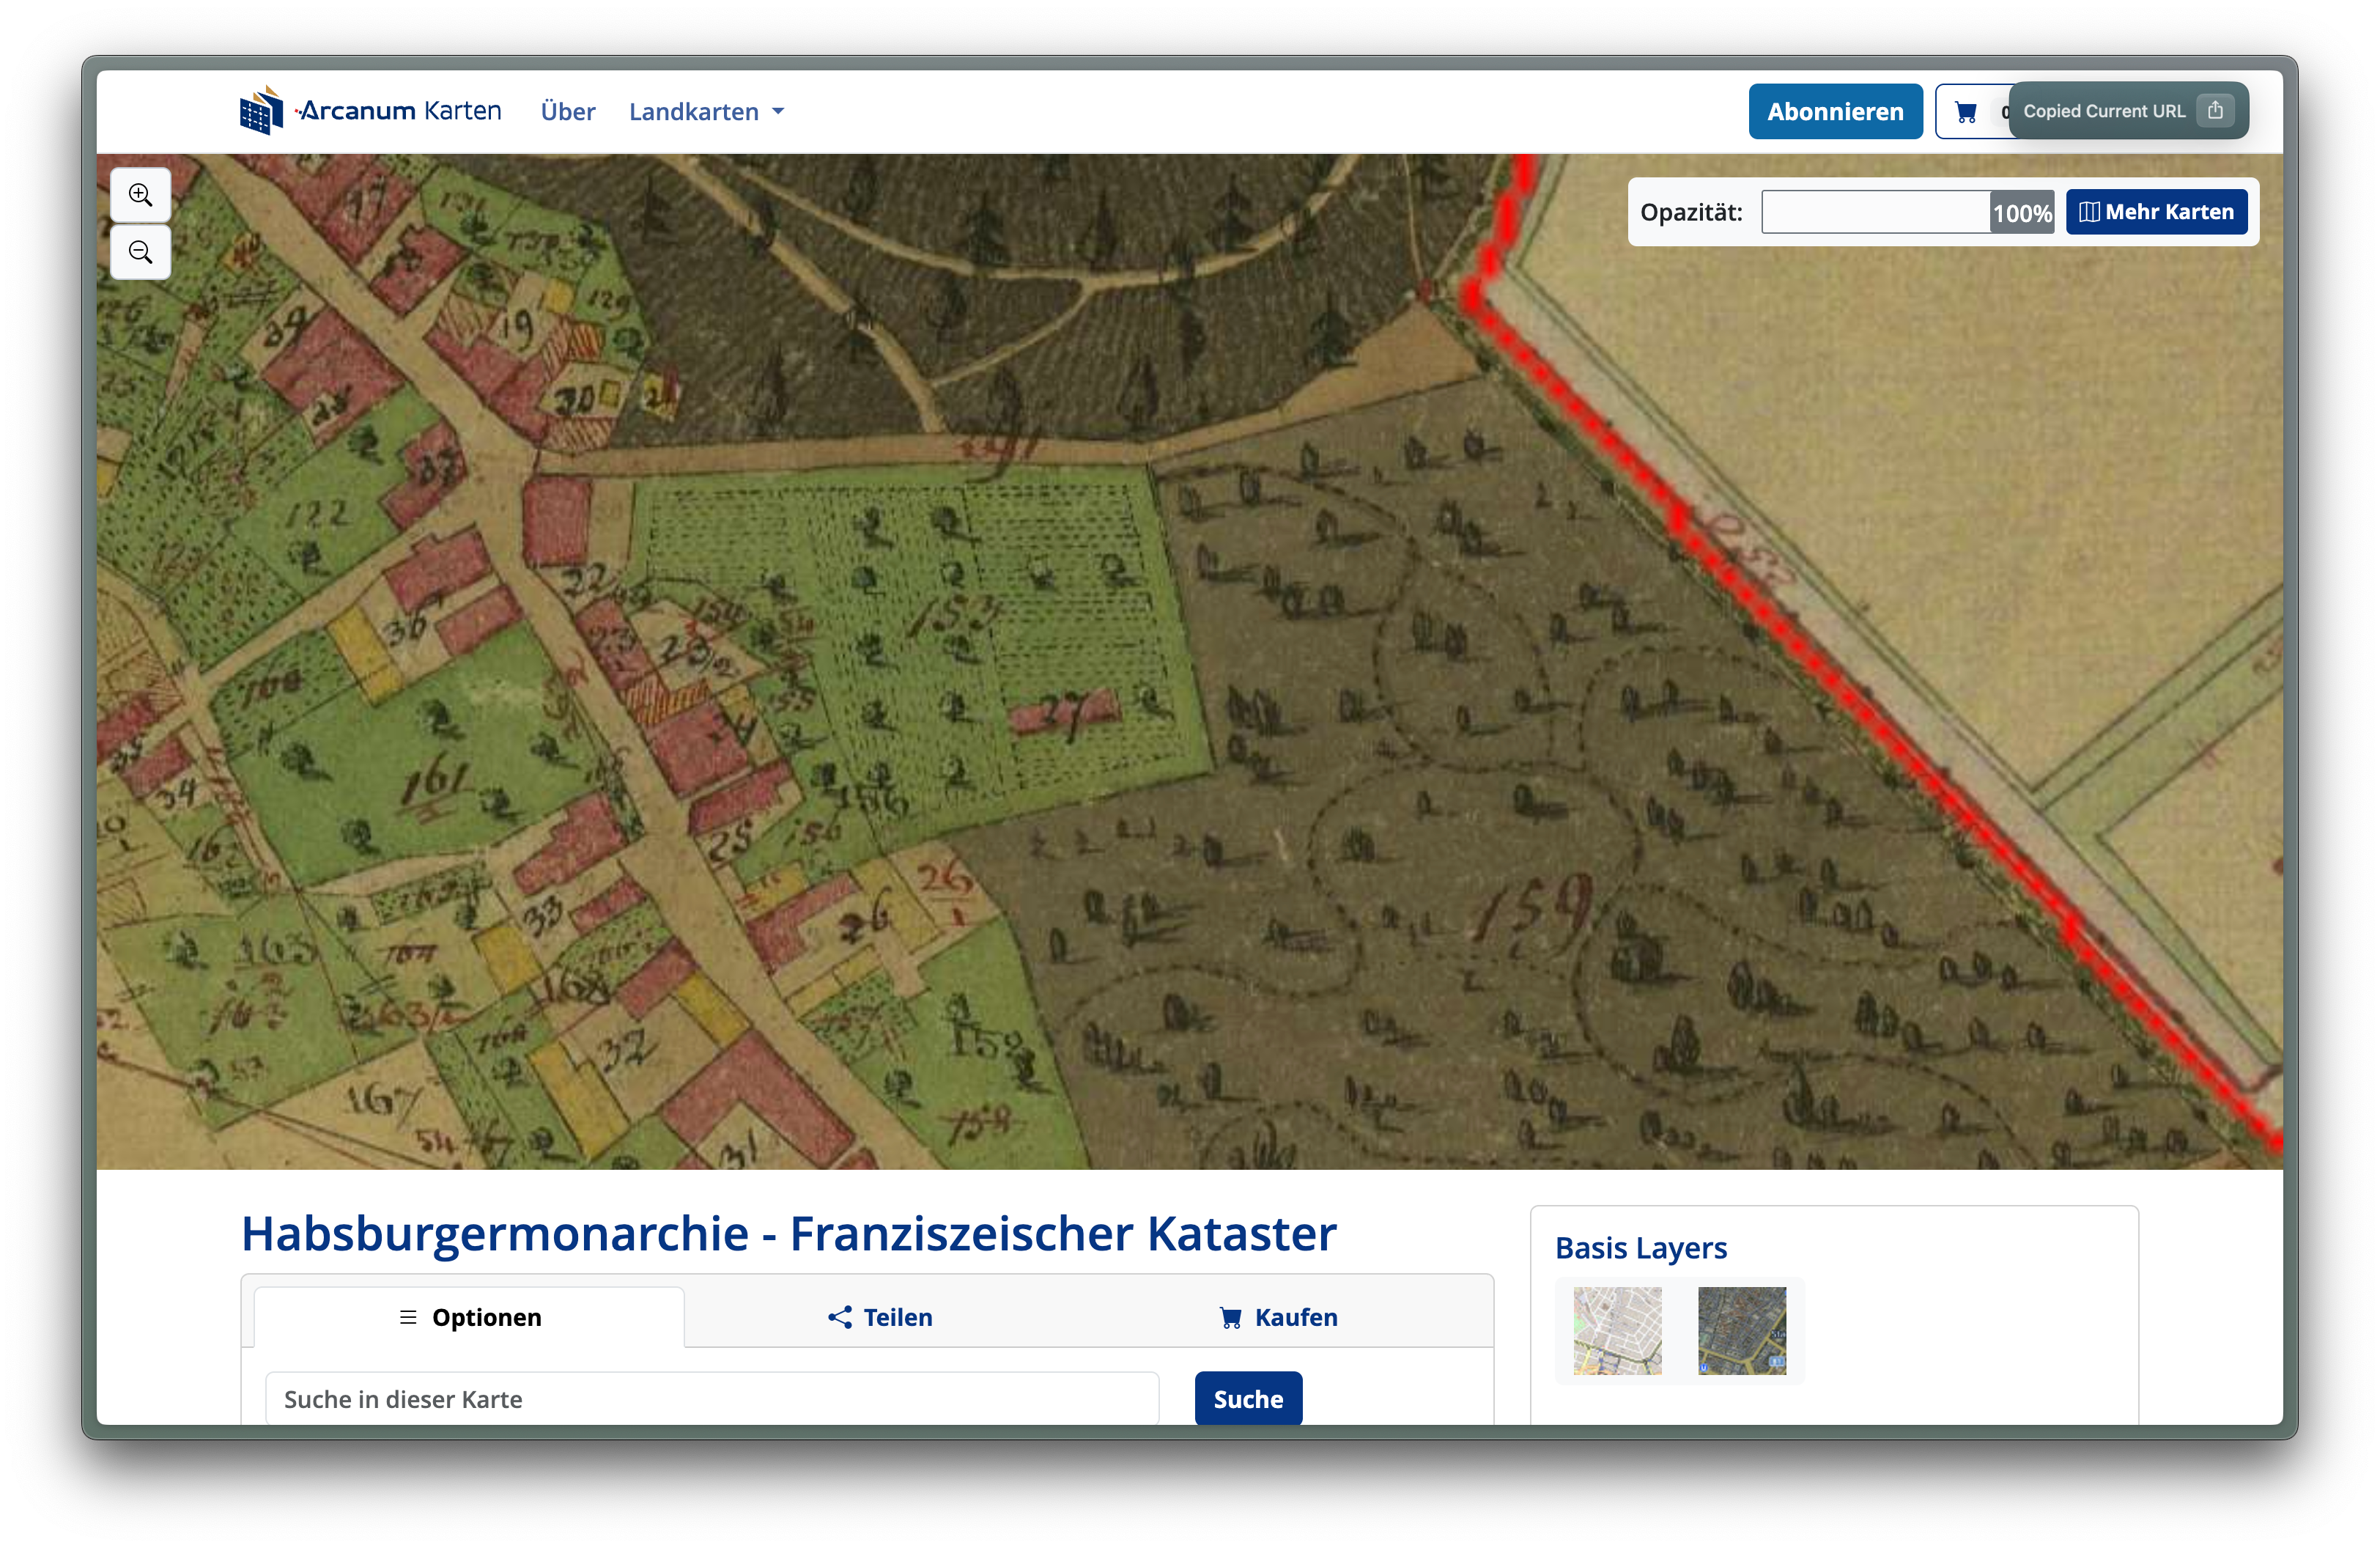
Task: Click the Habsburgermonarchie - Franziszeischer Kataster heading
Action: click(x=788, y=1233)
